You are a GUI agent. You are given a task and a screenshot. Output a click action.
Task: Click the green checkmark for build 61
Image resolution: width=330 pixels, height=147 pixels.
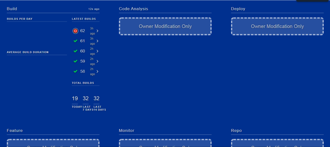point(75,41)
